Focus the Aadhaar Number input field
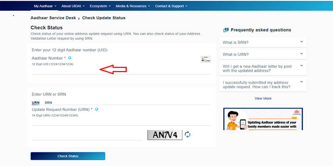The image size is (333, 166). [121, 70]
